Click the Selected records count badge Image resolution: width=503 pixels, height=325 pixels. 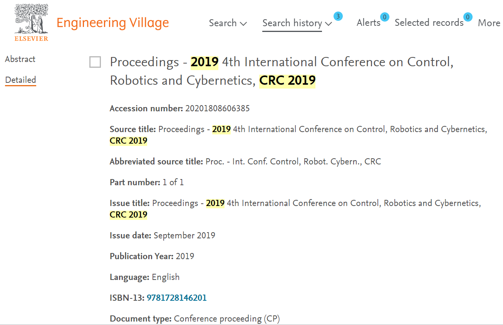468,17
